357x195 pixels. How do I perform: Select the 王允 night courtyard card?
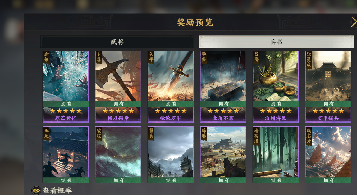tap(66, 155)
